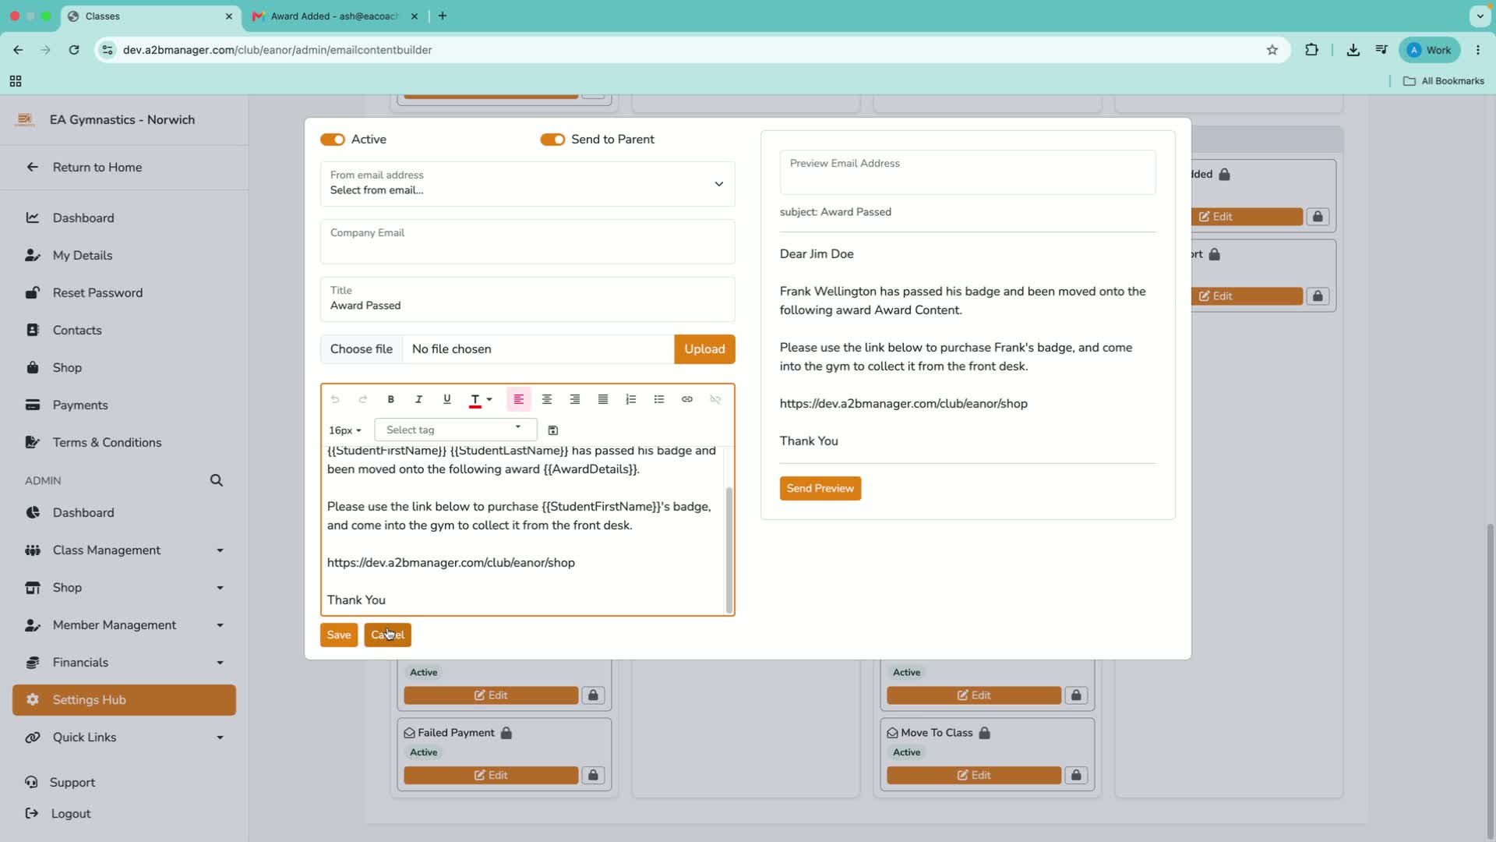Open the Select tag dropdown
The width and height of the screenshot is (1496, 842).
tap(456, 430)
